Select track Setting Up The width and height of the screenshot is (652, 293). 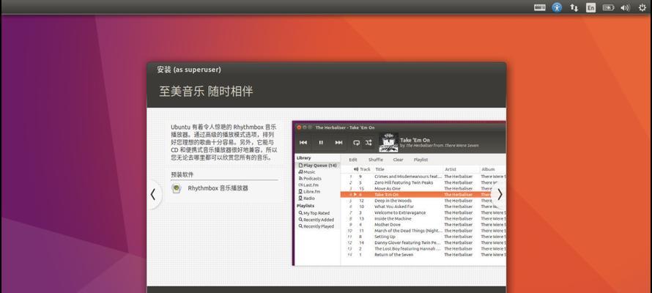(423, 237)
